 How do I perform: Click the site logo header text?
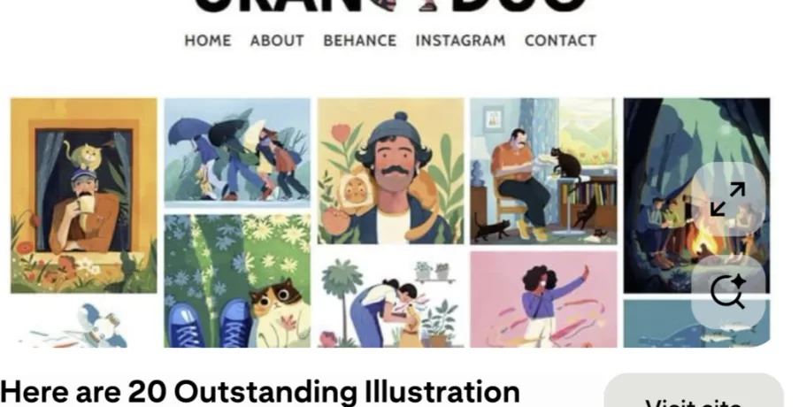point(391,6)
